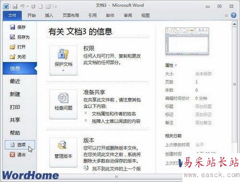The width and height of the screenshot is (240, 182).
Task: Click the 添加标记 (Add tag) field
Action: pos(204,115)
